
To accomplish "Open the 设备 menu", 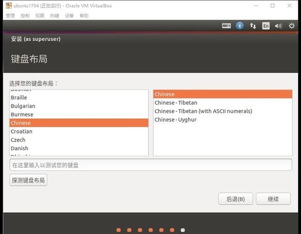I will tap(69, 16).
